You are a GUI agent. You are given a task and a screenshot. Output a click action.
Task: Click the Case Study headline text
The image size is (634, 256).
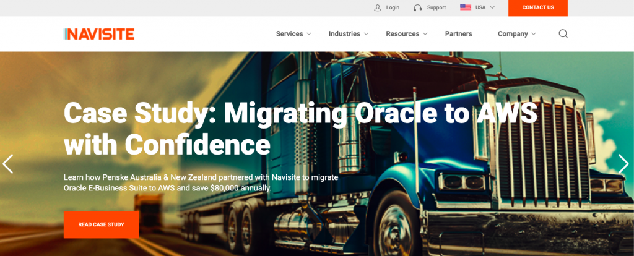coord(300,129)
